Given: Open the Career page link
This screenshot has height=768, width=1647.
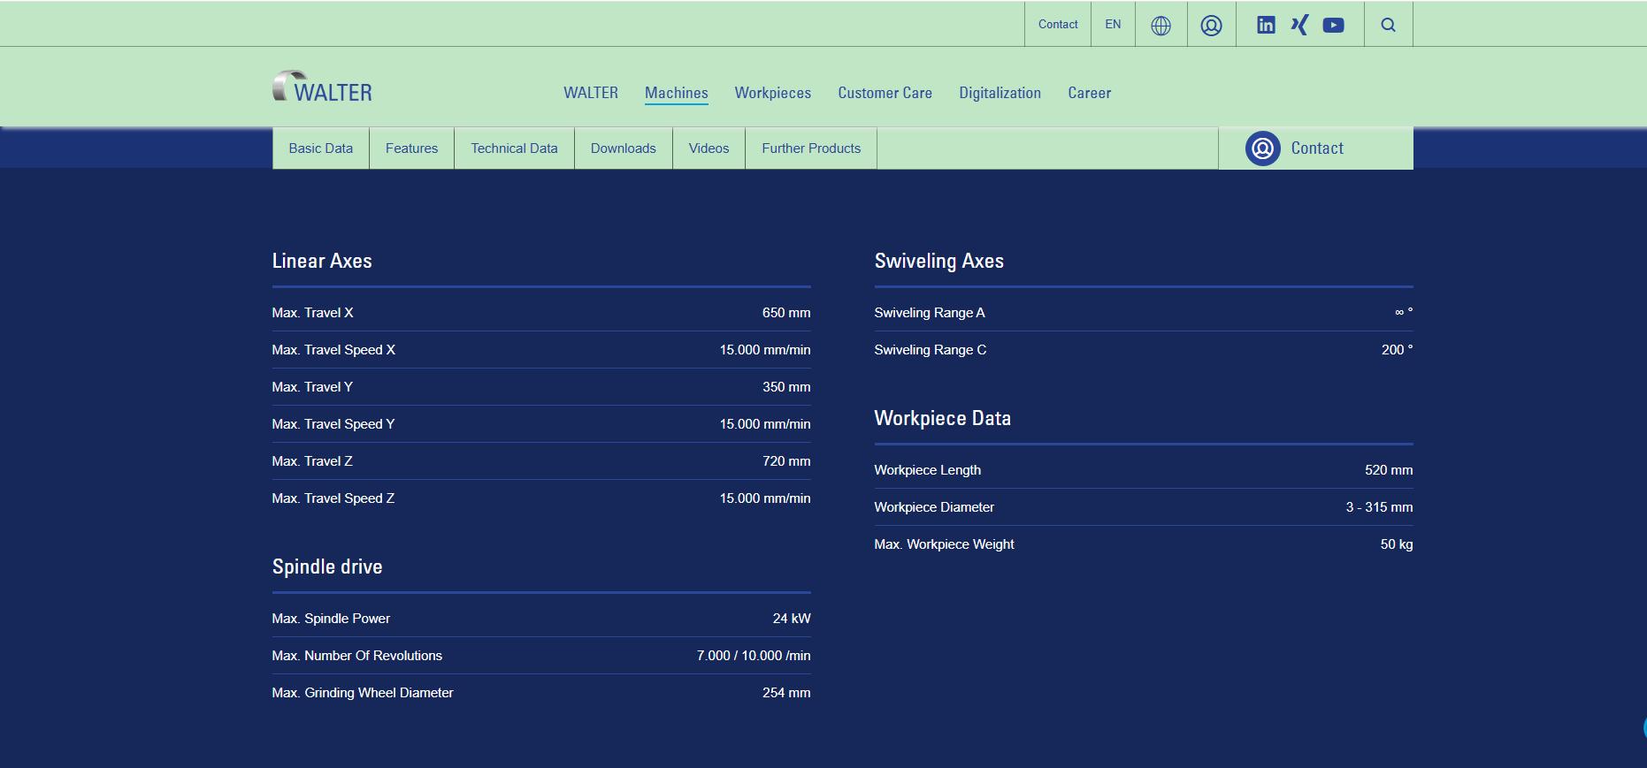Looking at the screenshot, I should coord(1089,93).
